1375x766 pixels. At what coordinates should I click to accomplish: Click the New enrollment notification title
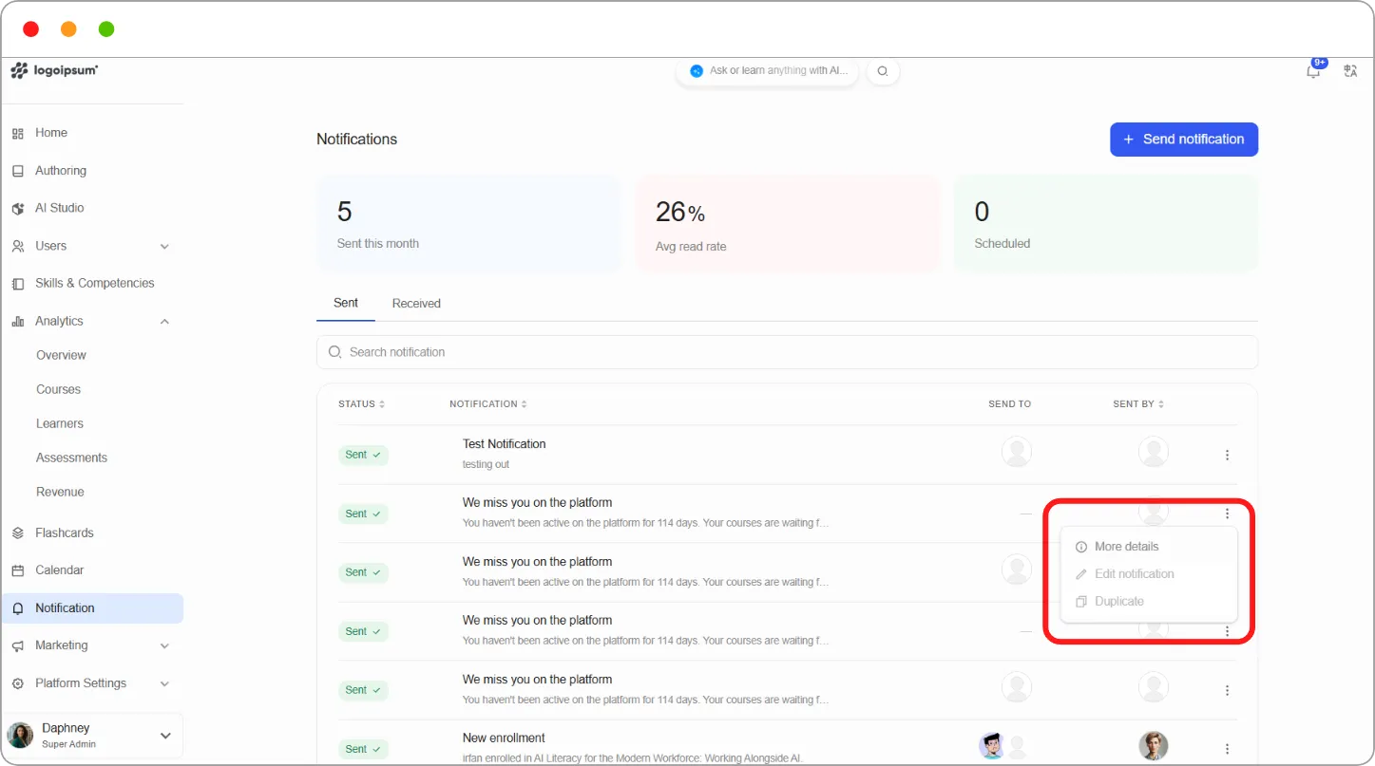(504, 738)
